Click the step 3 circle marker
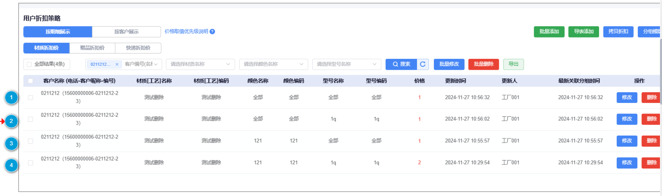Viewport: 662px width, 196px height. 11,143
